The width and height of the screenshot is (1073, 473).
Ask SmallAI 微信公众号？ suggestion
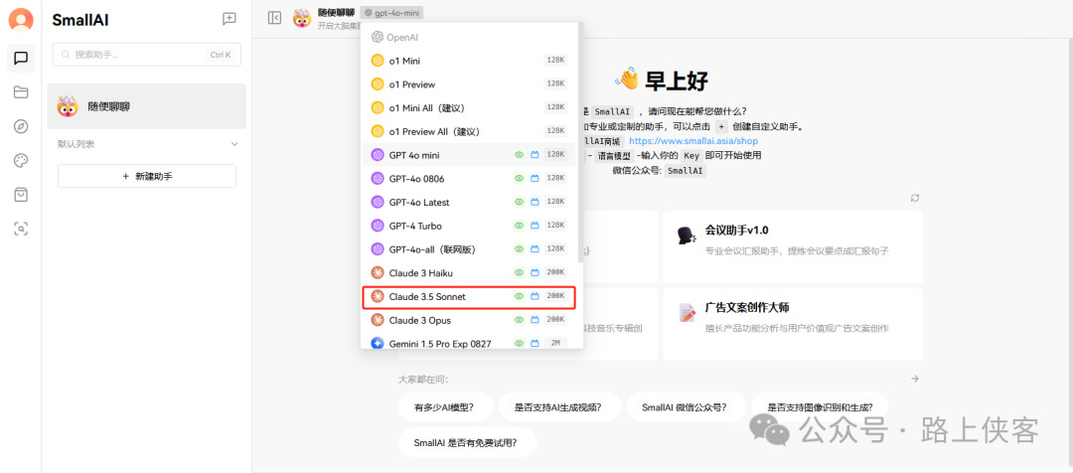point(685,407)
